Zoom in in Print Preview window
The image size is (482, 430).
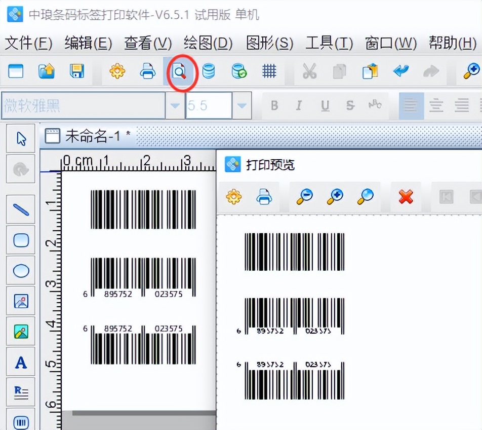coord(335,196)
